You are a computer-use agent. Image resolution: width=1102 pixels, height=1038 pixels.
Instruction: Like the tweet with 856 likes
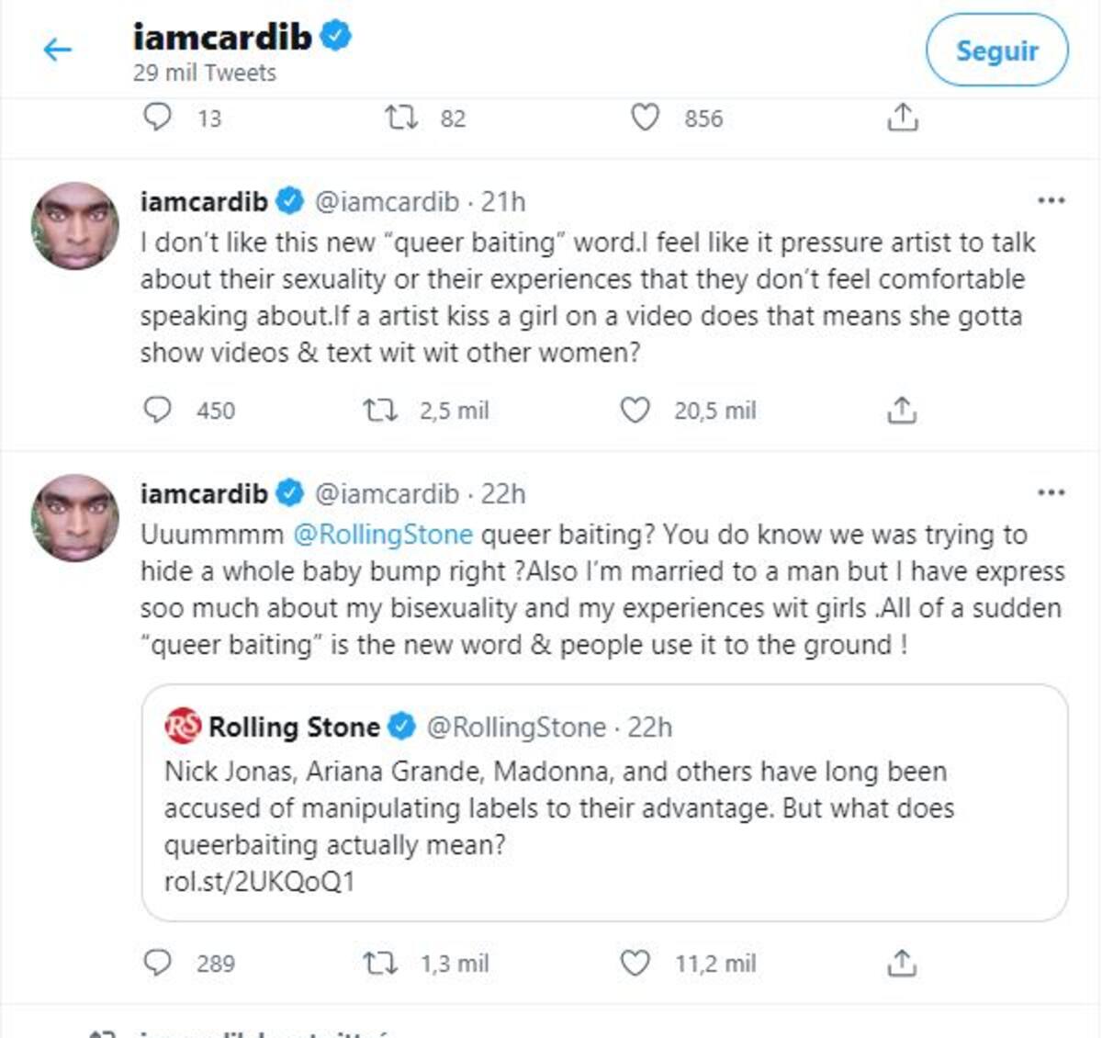645,118
